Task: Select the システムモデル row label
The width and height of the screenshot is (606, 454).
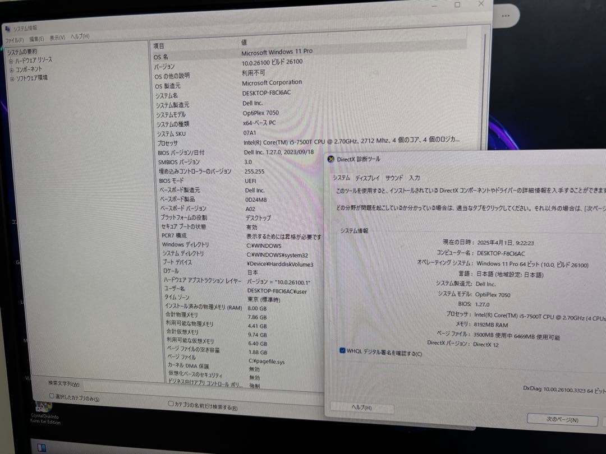Action: (171, 115)
